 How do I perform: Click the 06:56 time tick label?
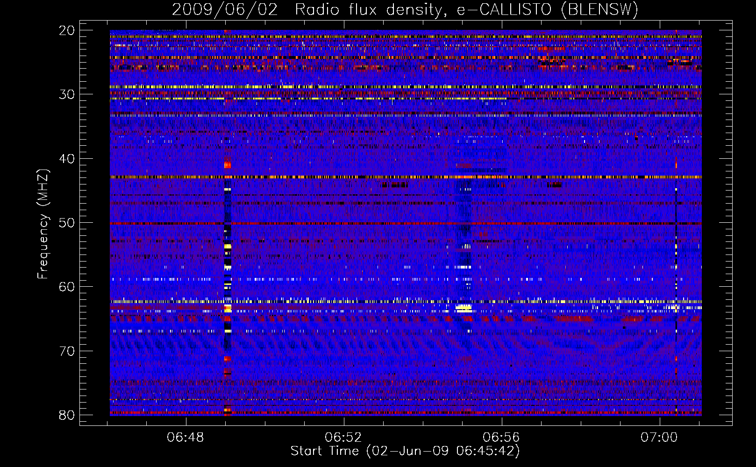[501, 438]
